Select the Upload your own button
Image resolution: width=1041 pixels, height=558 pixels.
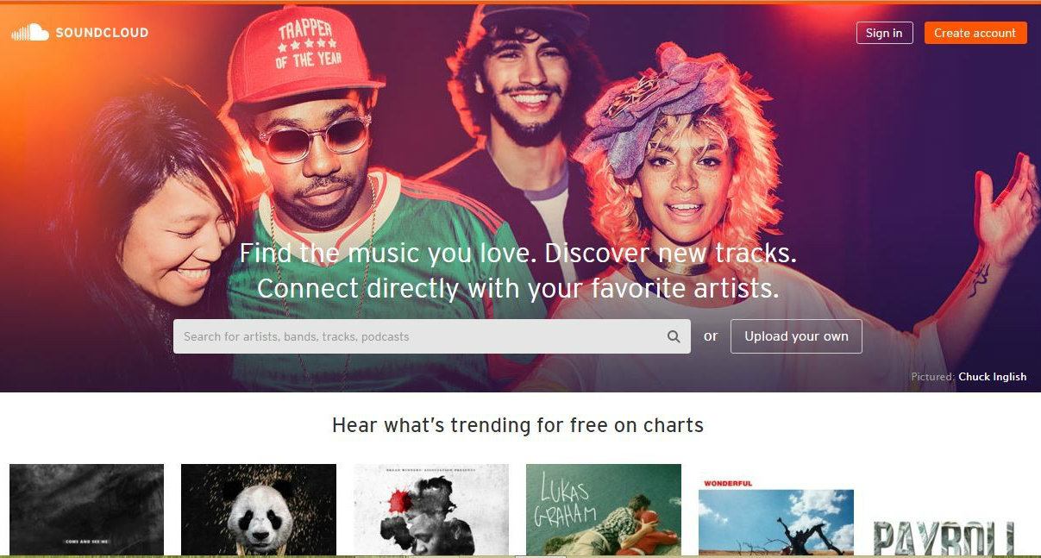(796, 336)
